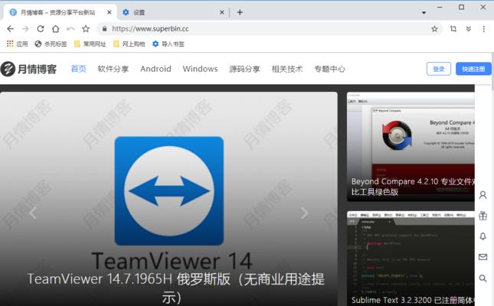Open the Sublime Text 3.2.3200 article card
This screenshot has height=306, width=494.
point(411,259)
